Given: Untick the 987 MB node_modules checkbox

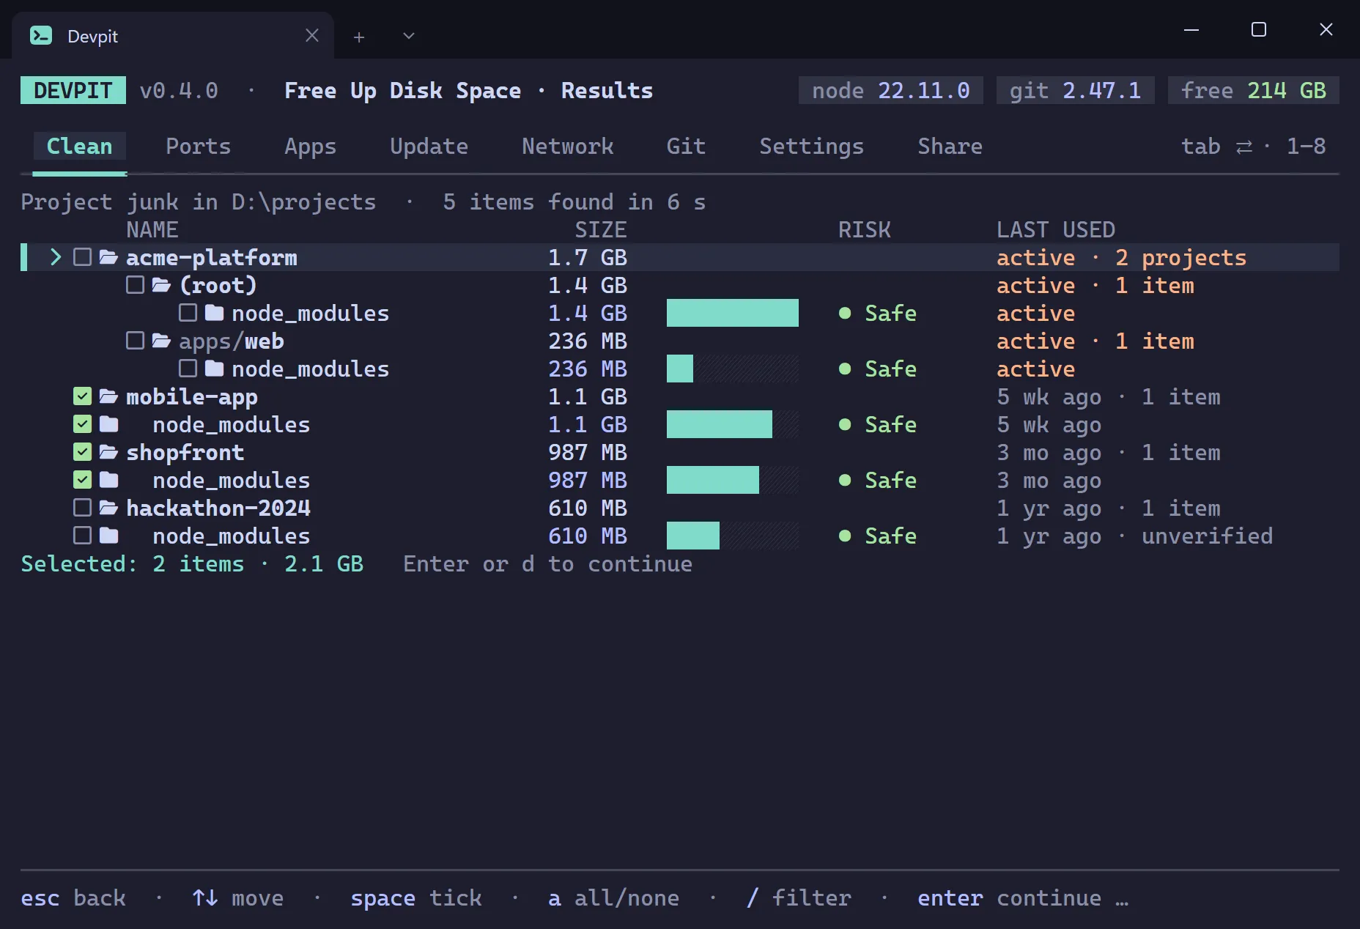Looking at the screenshot, I should [x=82, y=480].
